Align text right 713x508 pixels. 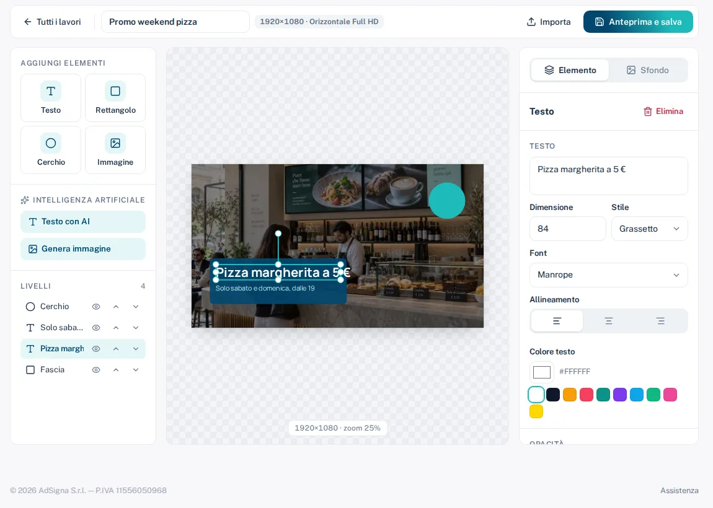point(660,322)
